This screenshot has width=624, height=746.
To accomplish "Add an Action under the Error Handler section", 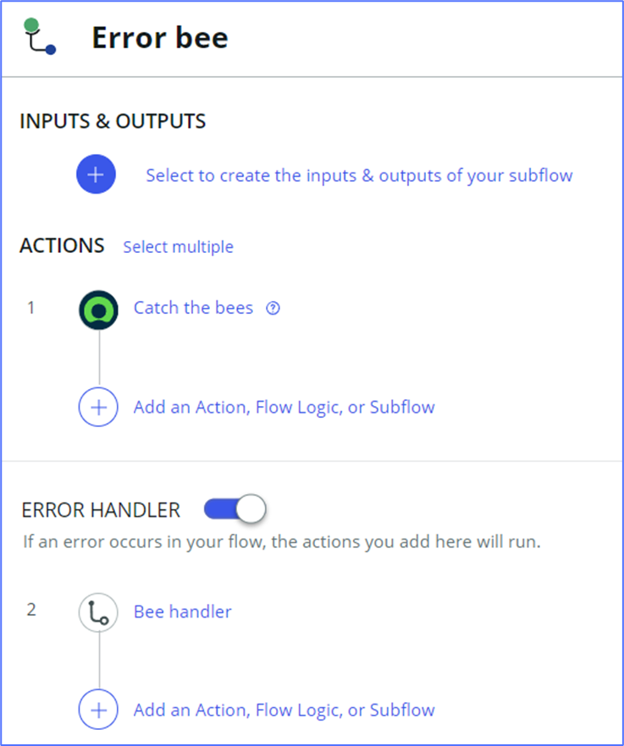I will [x=284, y=710].
